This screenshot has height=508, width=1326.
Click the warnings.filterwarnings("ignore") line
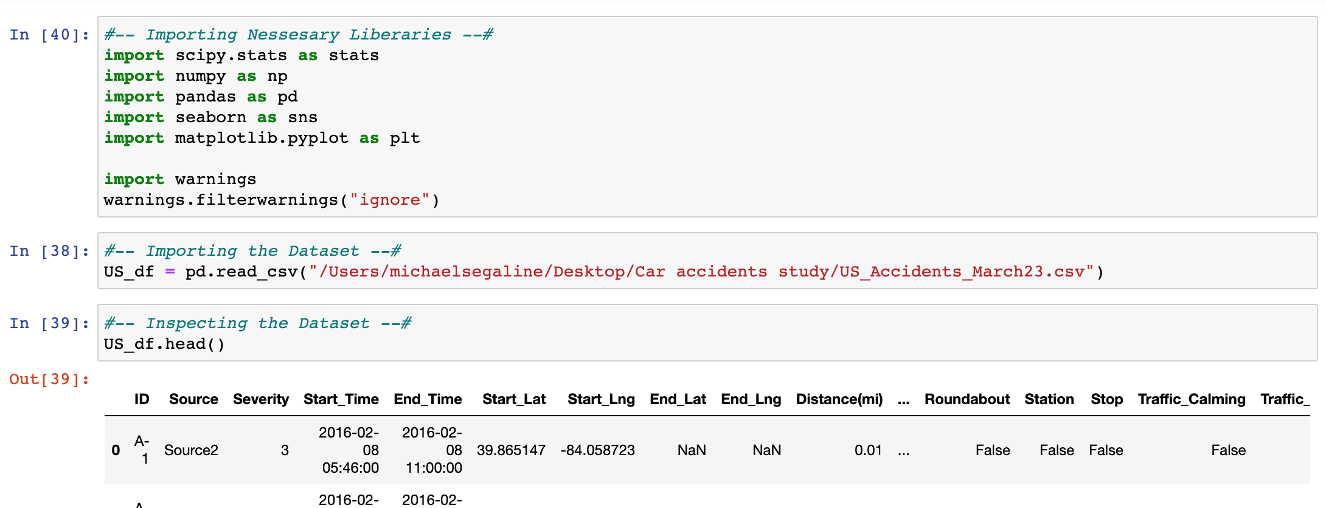[x=271, y=200]
